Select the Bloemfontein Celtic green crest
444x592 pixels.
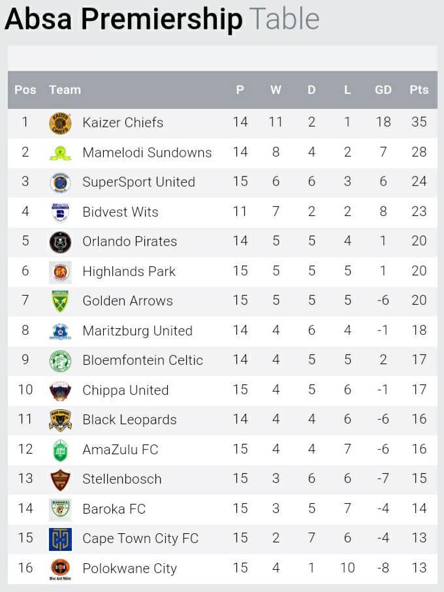coord(61,360)
